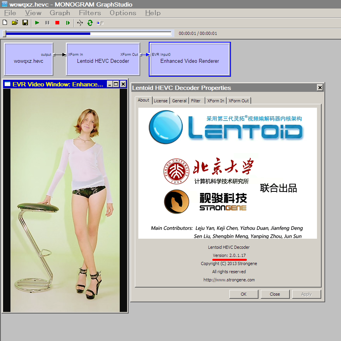Viewport: 341px width, 341px height.
Task: Minimize the EVR Video Window
Action: point(110,84)
